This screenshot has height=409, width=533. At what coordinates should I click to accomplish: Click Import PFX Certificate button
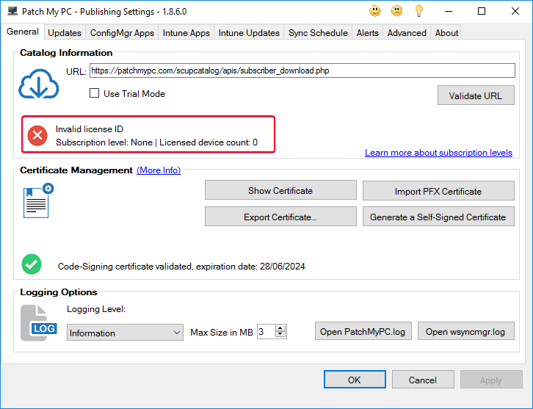438,191
